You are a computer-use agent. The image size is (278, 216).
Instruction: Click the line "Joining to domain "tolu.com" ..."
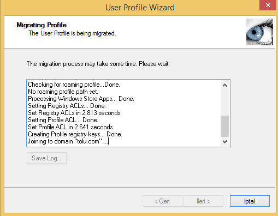click(x=68, y=141)
